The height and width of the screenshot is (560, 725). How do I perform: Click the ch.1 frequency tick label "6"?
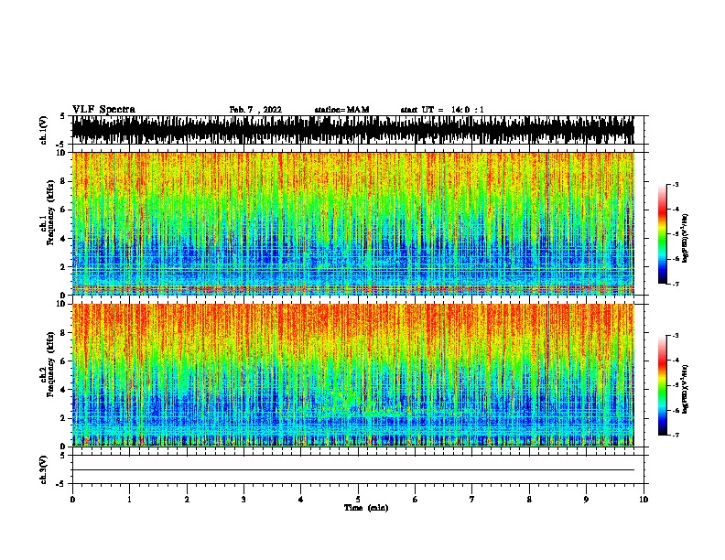[x=63, y=210]
